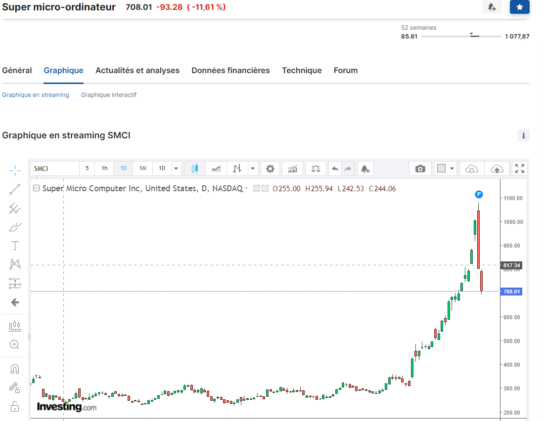Click the compare symbols scales icon
The width and height of the screenshot is (544, 421).
tap(316, 168)
